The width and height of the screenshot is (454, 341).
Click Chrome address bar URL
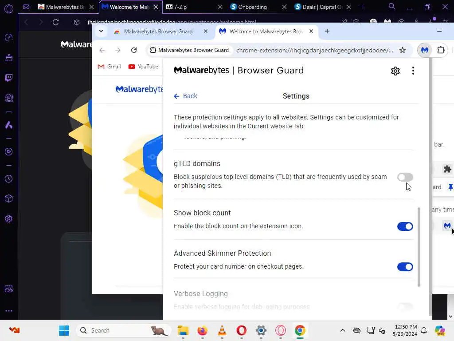314,50
